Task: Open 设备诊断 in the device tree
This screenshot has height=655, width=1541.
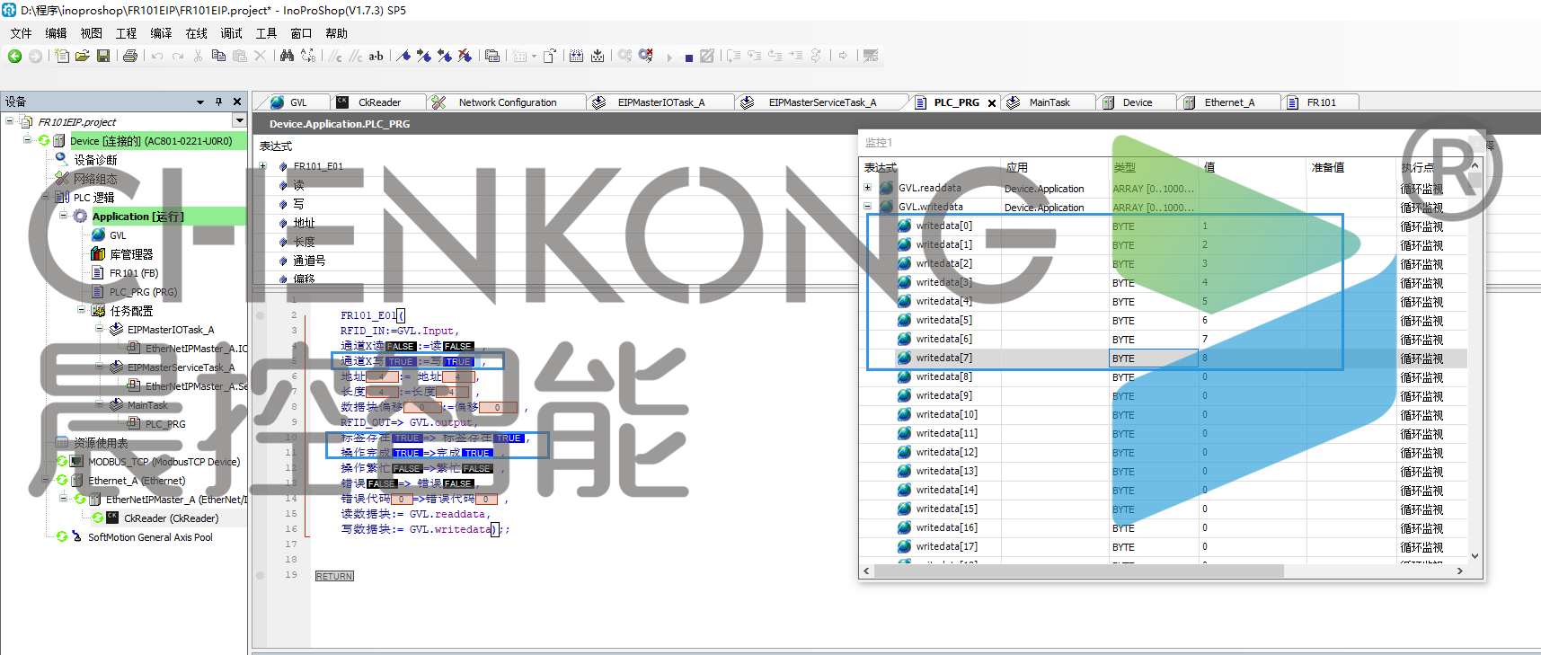Action: point(95,160)
